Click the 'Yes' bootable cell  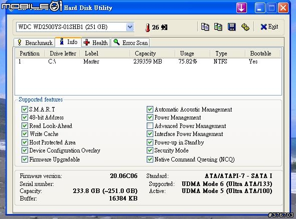(253, 61)
